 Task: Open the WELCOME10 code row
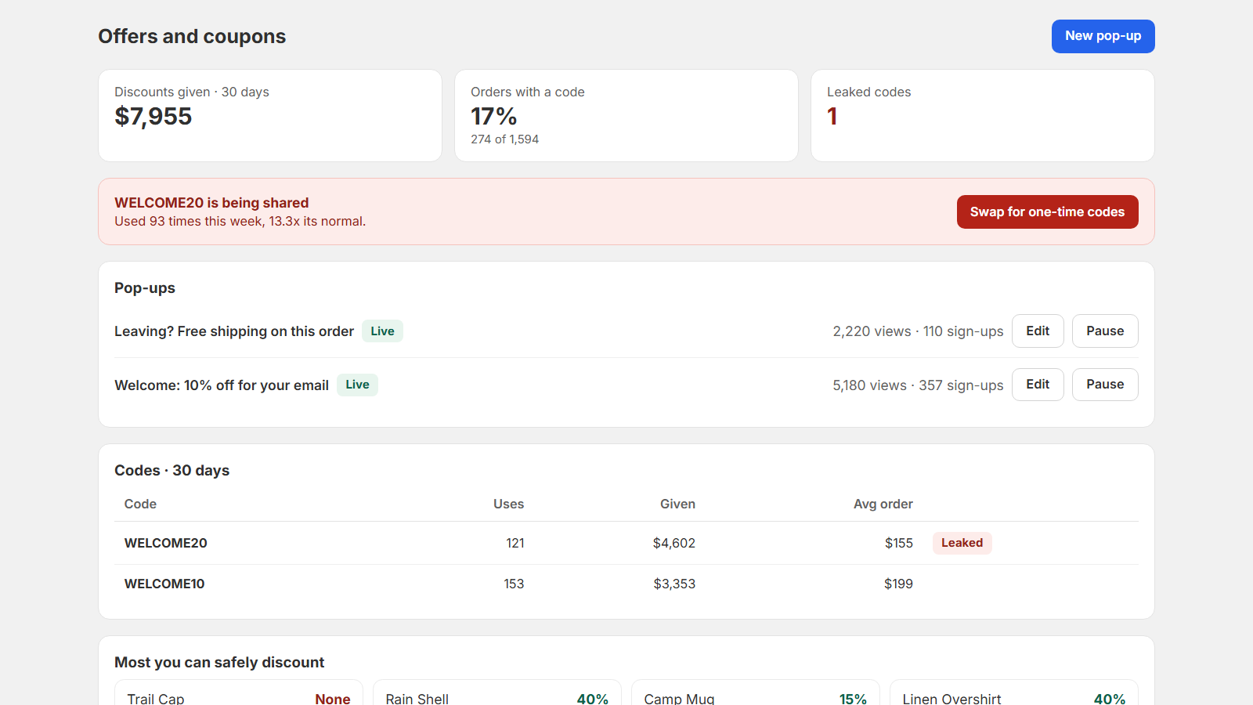[x=626, y=584]
